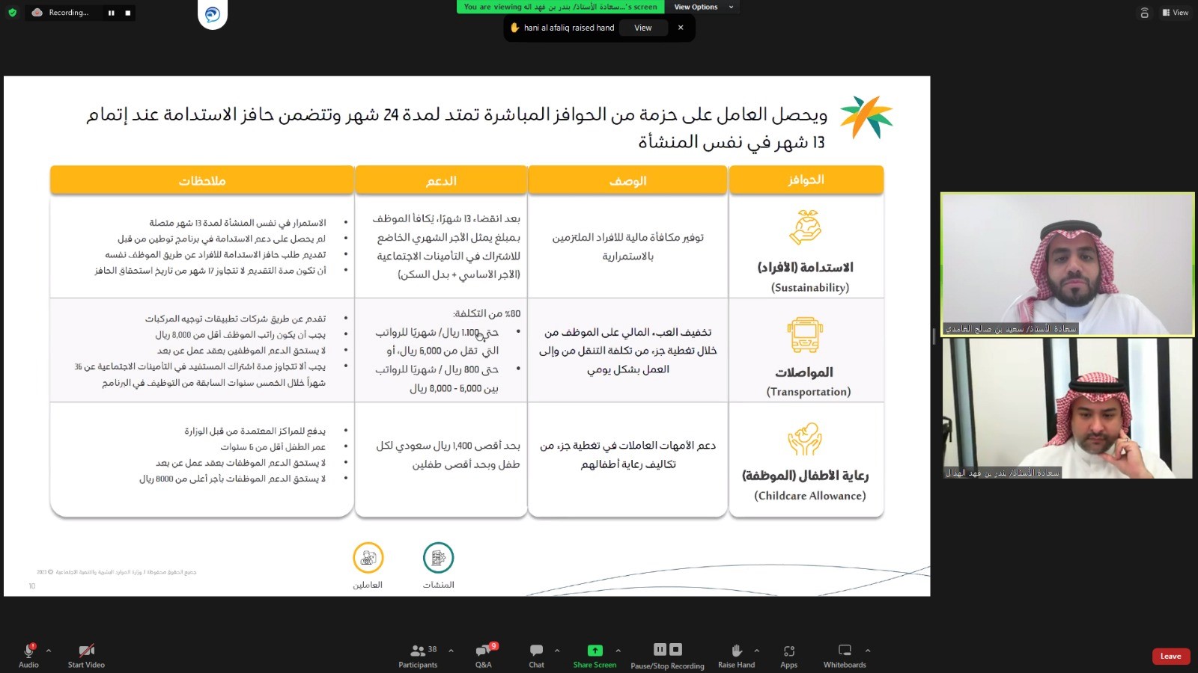Click View in raised hand notification
The height and width of the screenshot is (673, 1198).
pyautogui.click(x=642, y=28)
